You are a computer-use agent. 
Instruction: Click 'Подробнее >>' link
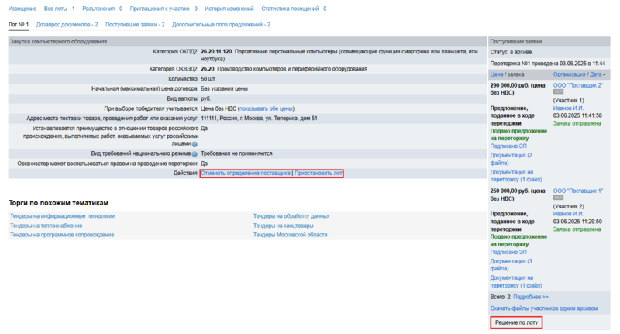point(531,297)
